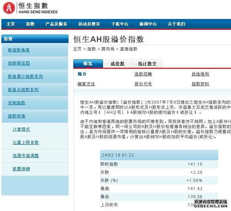This screenshot has height=211, width=231.
Task: Click 指数 in the breadcrumb
Action: 92,49
